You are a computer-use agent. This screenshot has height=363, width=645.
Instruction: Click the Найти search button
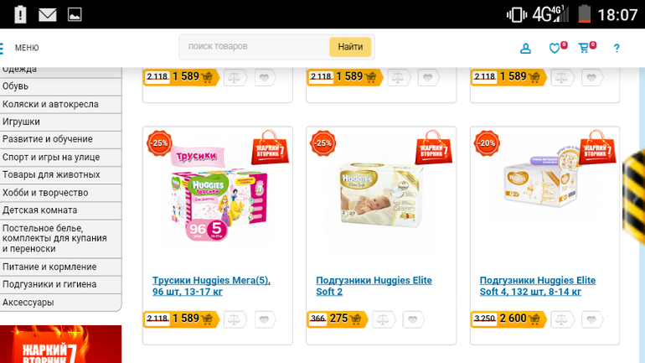click(350, 47)
